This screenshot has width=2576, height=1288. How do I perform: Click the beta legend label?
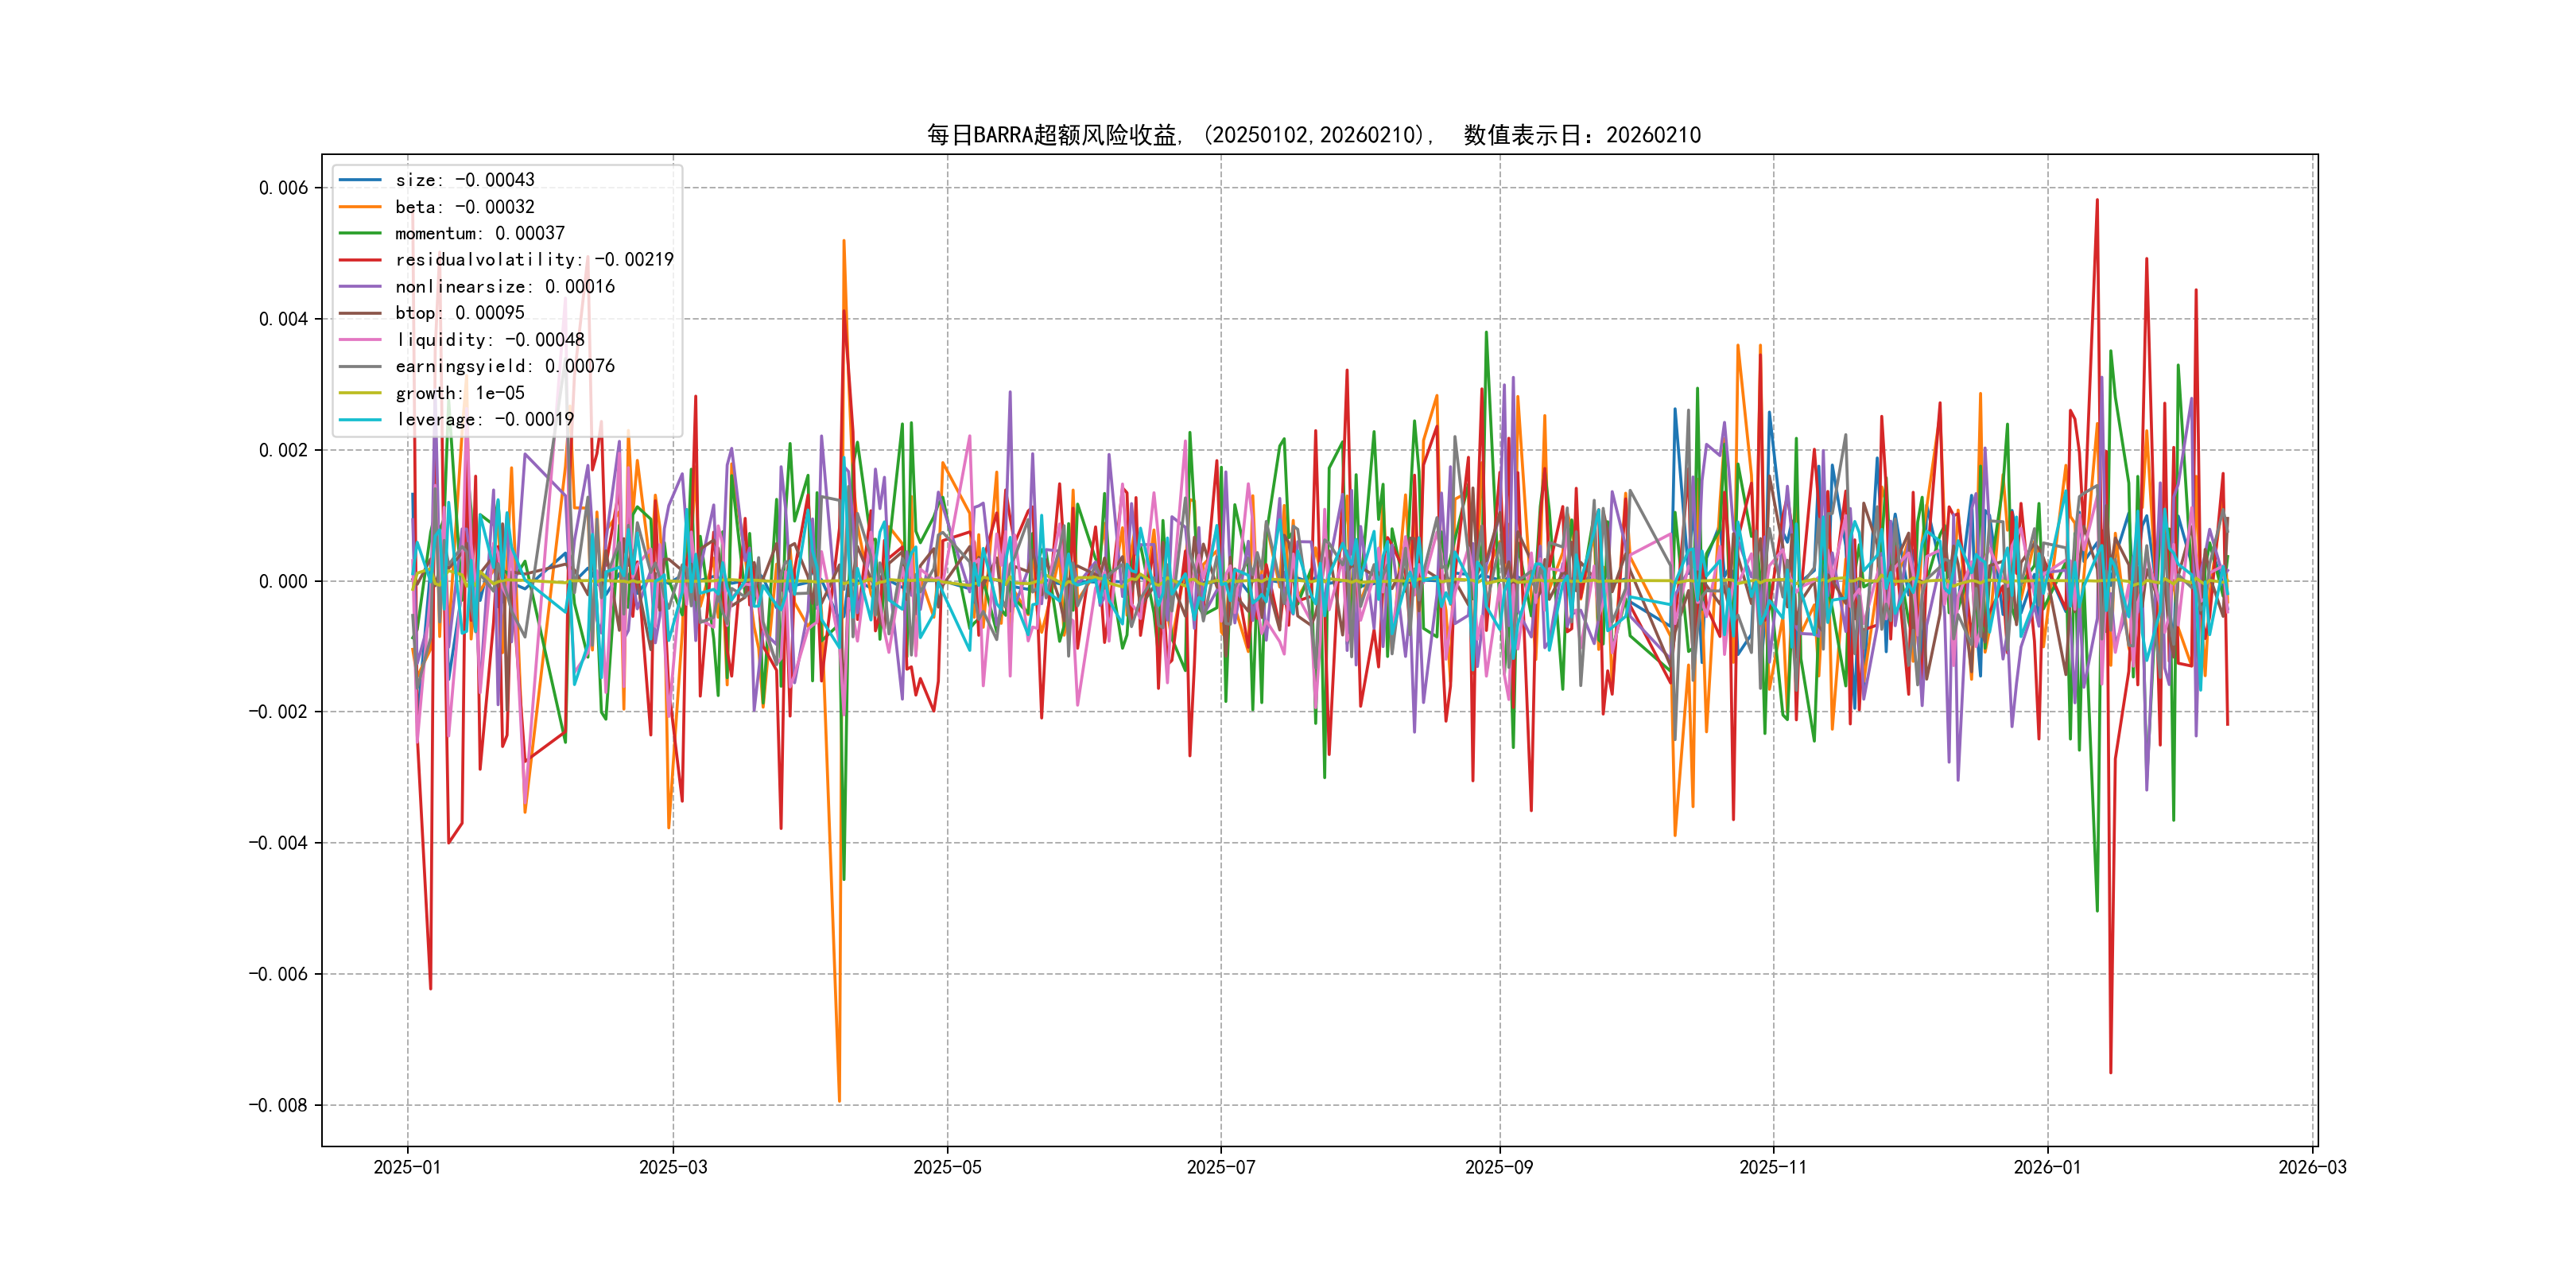click(464, 207)
